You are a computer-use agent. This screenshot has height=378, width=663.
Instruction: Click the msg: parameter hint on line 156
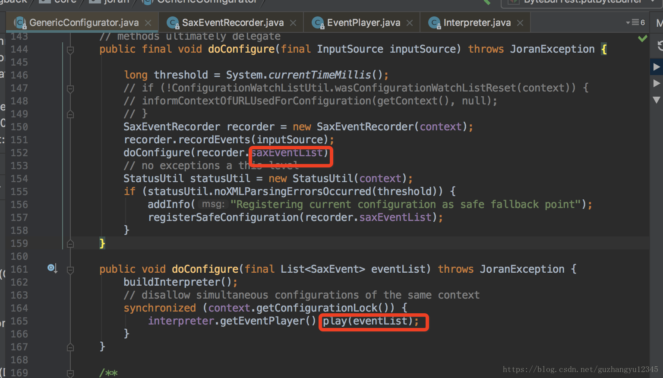tap(213, 204)
